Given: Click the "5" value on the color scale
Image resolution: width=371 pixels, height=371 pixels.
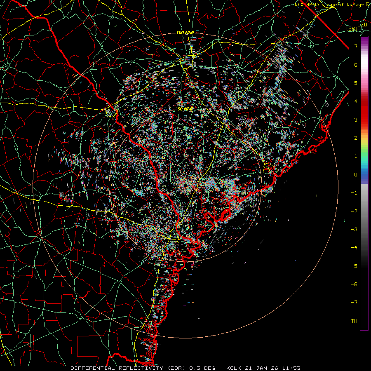Looking at the screenshot, I should coord(356,83).
